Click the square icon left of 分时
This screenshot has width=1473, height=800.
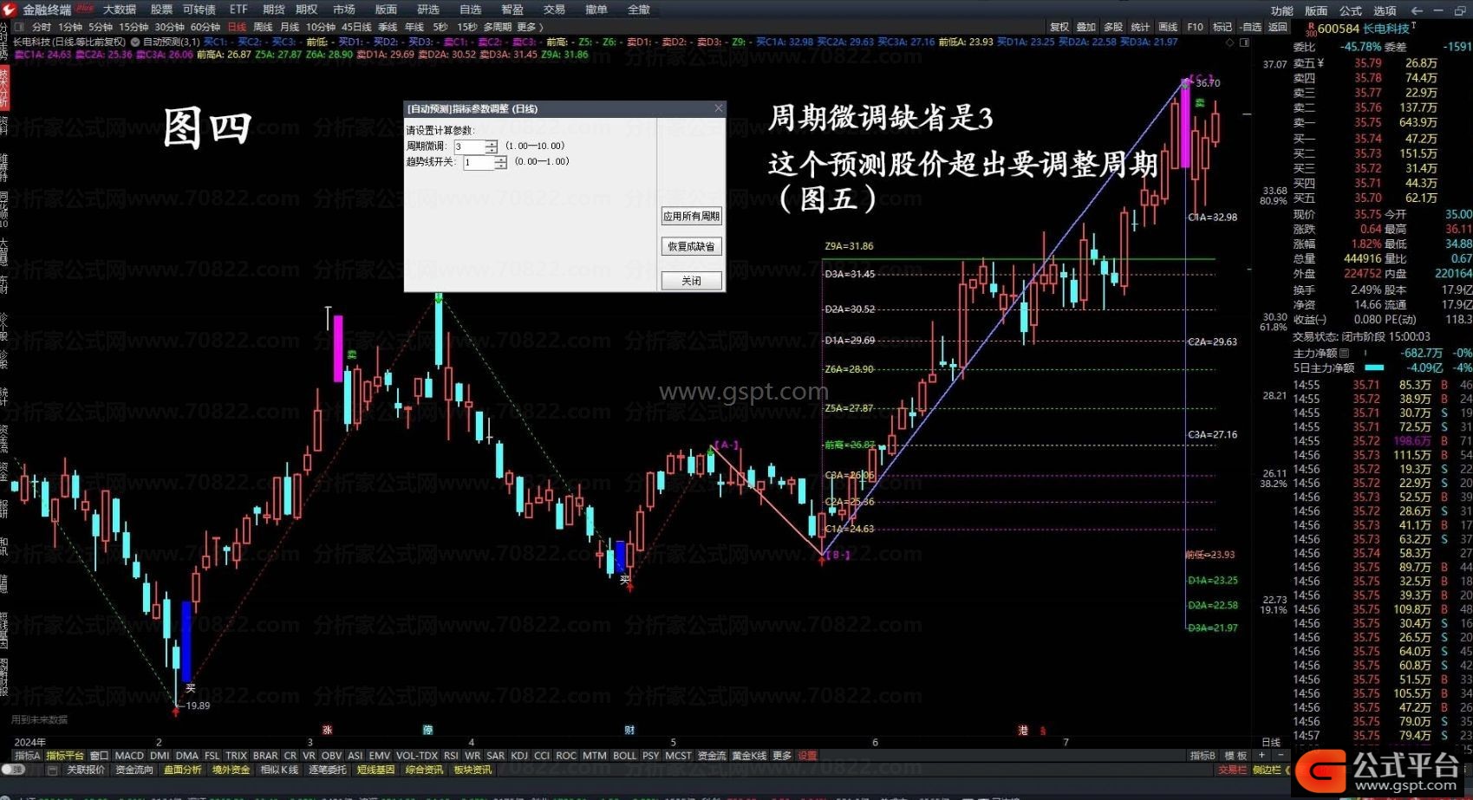click(x=19, y=27)
